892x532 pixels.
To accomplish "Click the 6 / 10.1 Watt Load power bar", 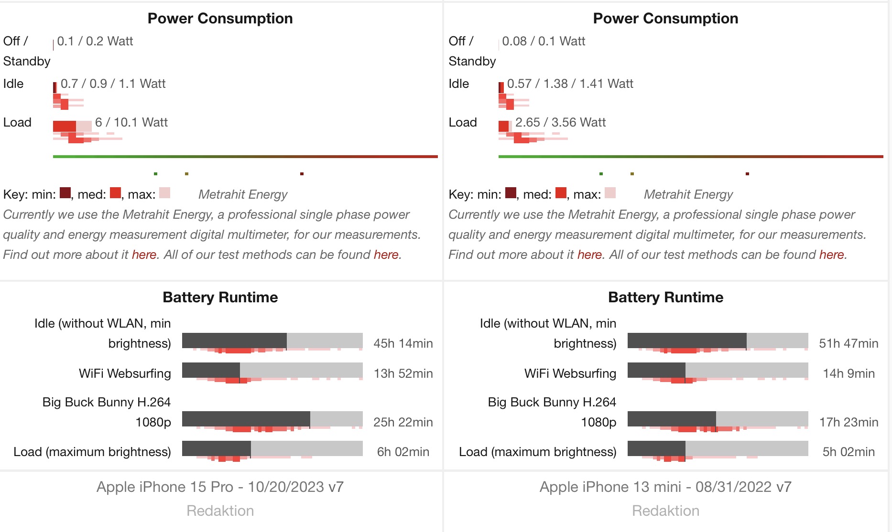I will coord(72,127).
